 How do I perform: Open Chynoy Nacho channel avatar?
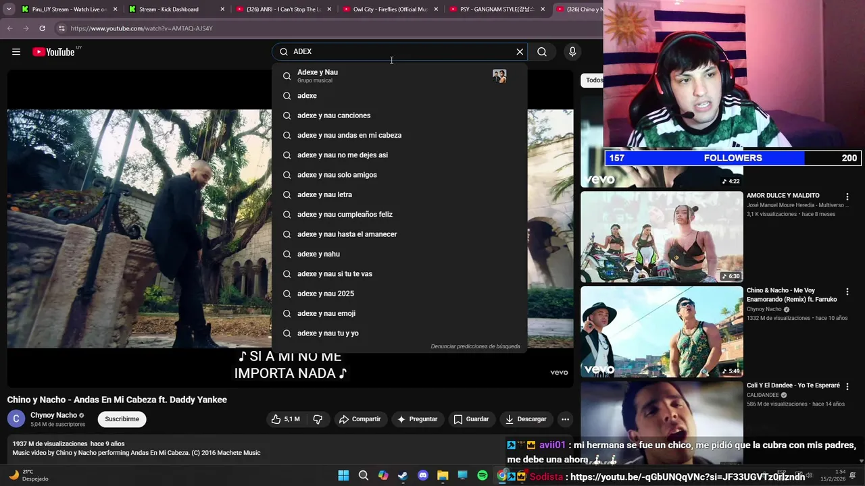16,419
